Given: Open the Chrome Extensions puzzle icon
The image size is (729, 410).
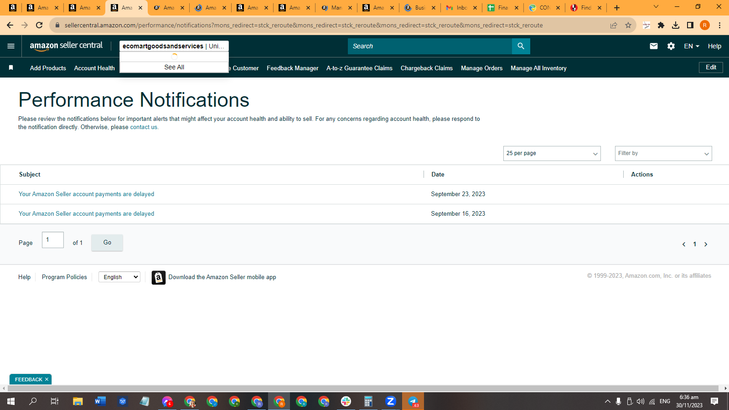Looking at the screenshot, I should [661, 25].
